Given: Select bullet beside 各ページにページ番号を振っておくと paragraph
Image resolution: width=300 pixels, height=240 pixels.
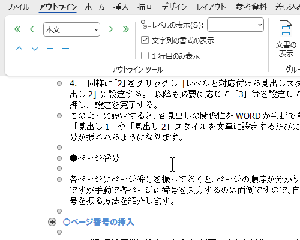Looking at the screenshot, I should [59, 179].
